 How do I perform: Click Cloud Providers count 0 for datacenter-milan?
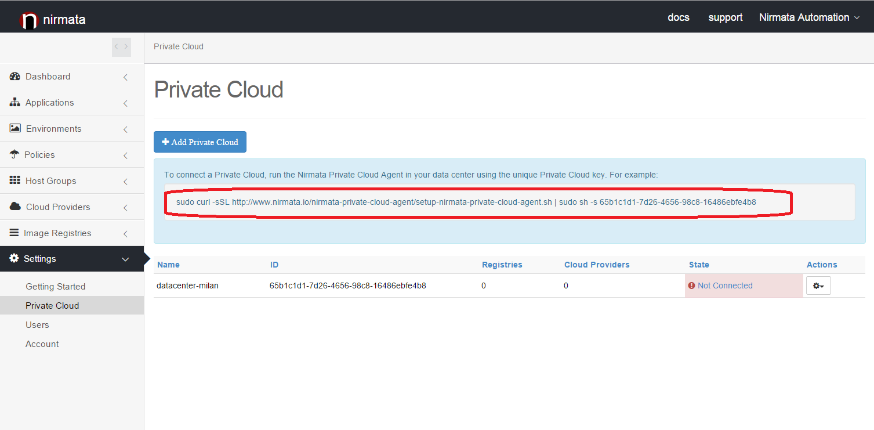point(566,286)
